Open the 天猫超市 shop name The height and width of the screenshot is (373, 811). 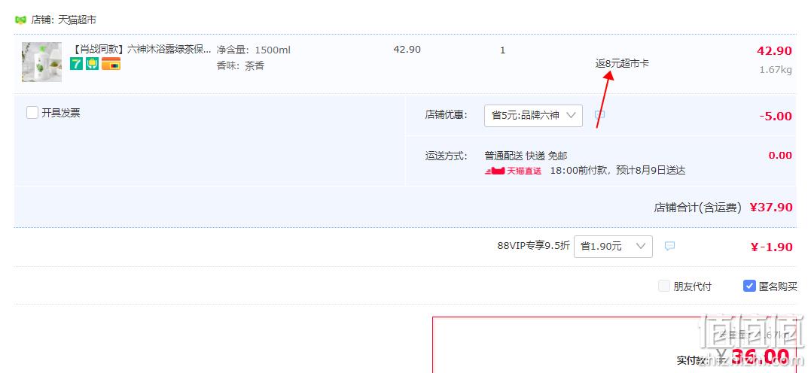[x=77, y=20]
